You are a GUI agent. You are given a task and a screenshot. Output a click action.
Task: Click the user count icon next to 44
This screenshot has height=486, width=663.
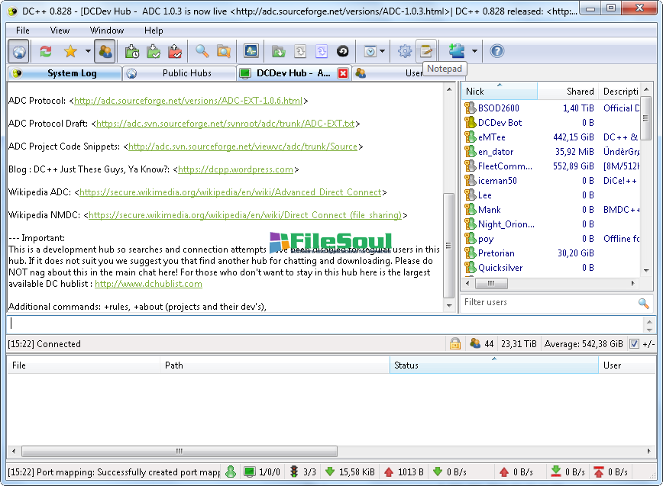click(x=475, y=343)
